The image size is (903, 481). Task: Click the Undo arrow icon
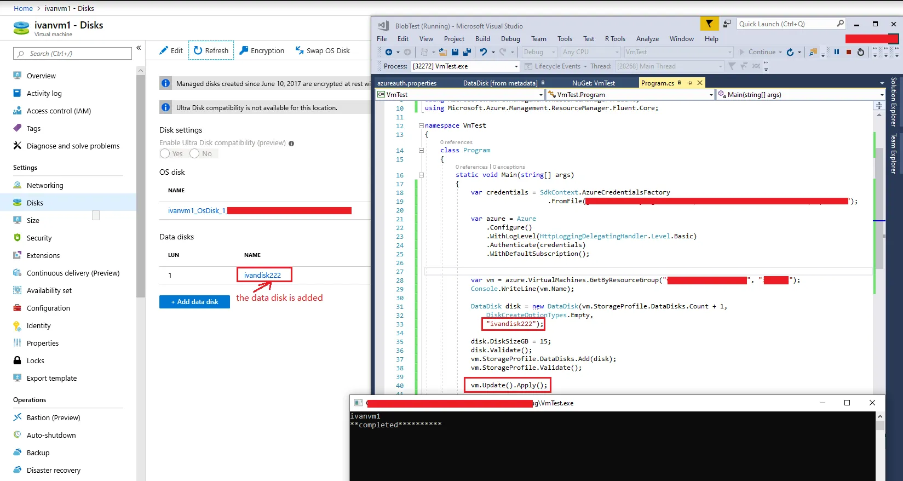coord(484,52)
